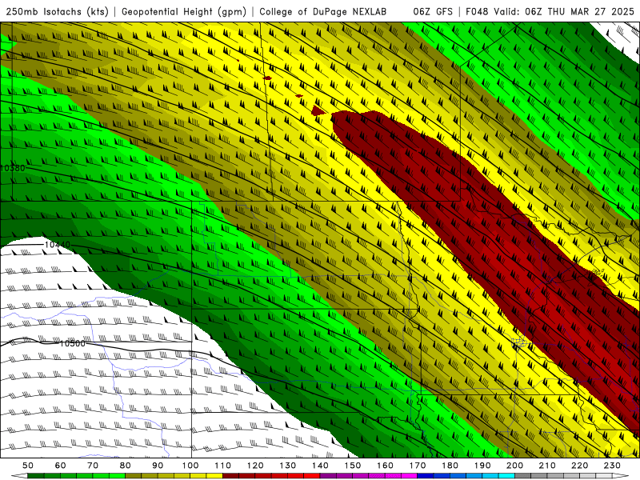The image size is (640, 480).
Task: Click the 90 knots legend number
Action: tap(158, 466)
